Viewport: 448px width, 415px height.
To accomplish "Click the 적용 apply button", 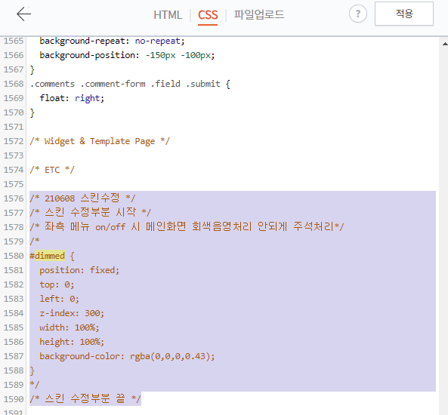I will pyautogui.click(x=404, y=14).
